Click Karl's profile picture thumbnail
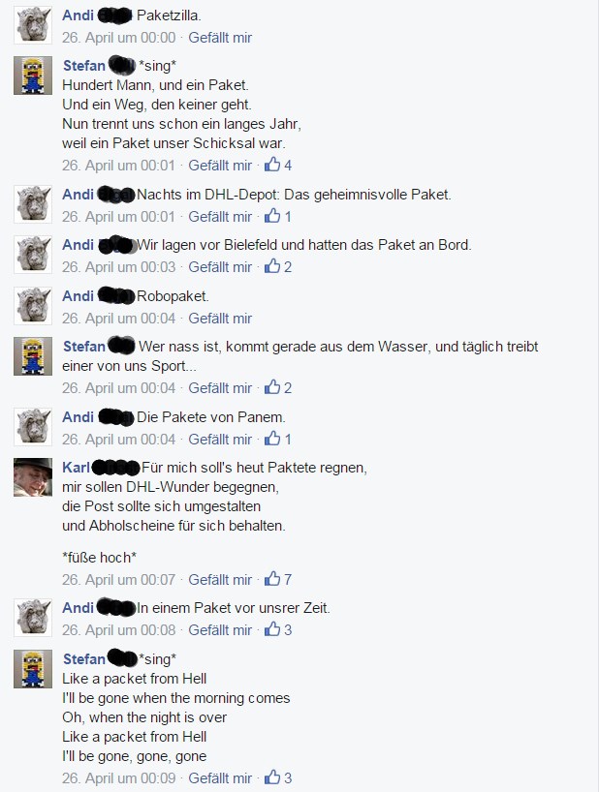Viewport: 599px width, 792px height. click(33, 477)
